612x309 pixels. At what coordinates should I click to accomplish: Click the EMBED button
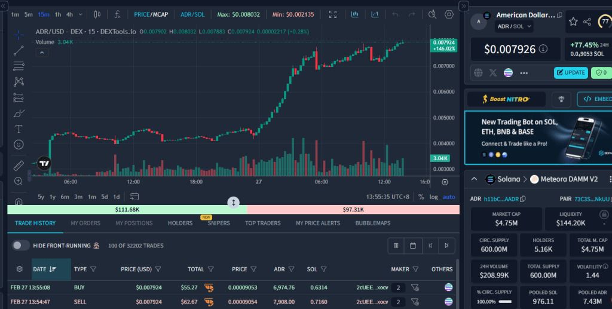pos(595,99)
